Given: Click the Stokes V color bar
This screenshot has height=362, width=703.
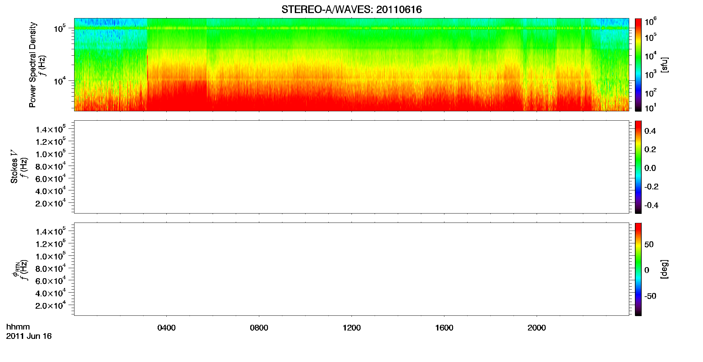Looking at the screenshot, I should click(638, 167).
